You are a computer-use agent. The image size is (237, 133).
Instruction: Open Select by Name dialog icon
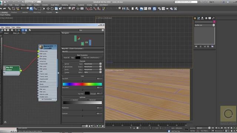pyautogui.click(x=35, y=8)
